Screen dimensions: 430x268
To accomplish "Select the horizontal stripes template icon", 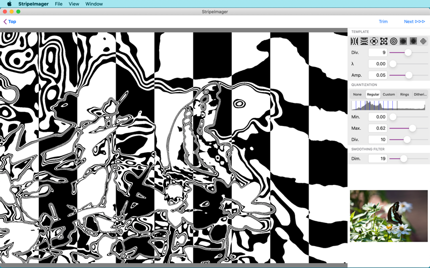I will click(364, 41).
